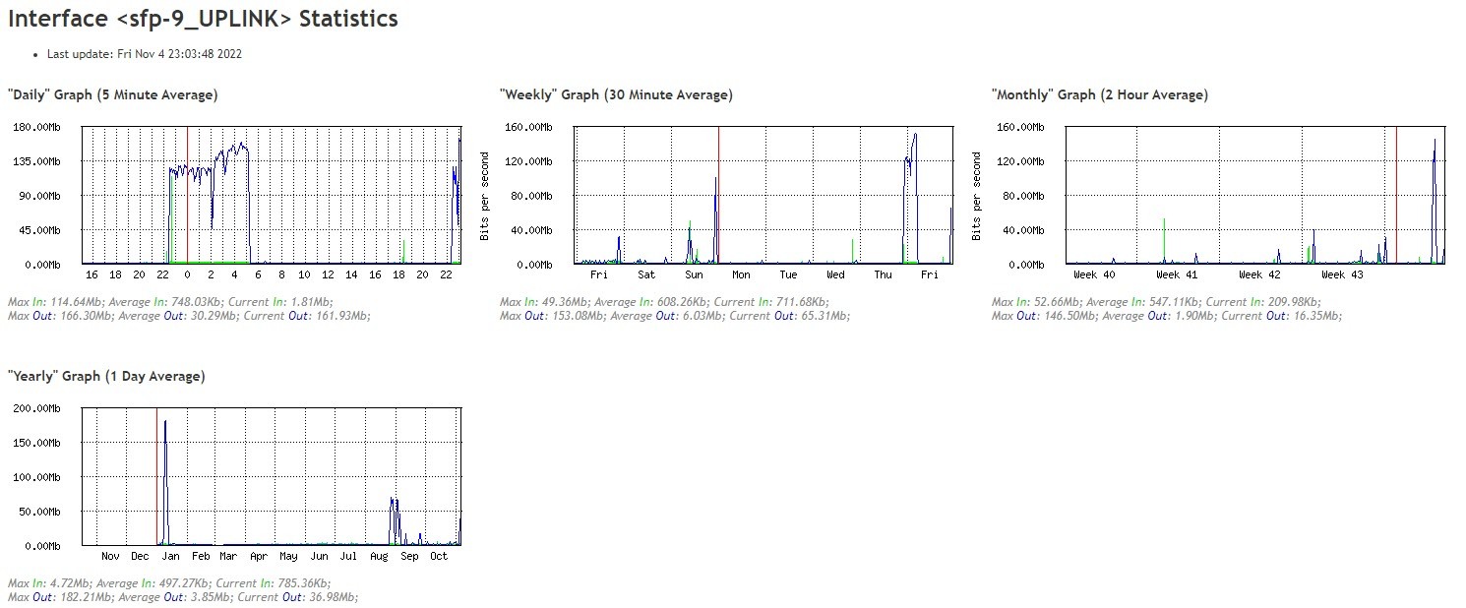Click the Yearly graph Max Out 182.21Mb stats line
This screenshot has height=608, width=1466.
(183, 597)
